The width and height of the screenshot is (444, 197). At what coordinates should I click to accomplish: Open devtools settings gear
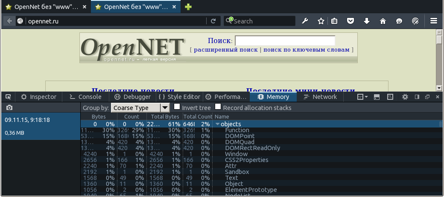click(x=405, y=97)
